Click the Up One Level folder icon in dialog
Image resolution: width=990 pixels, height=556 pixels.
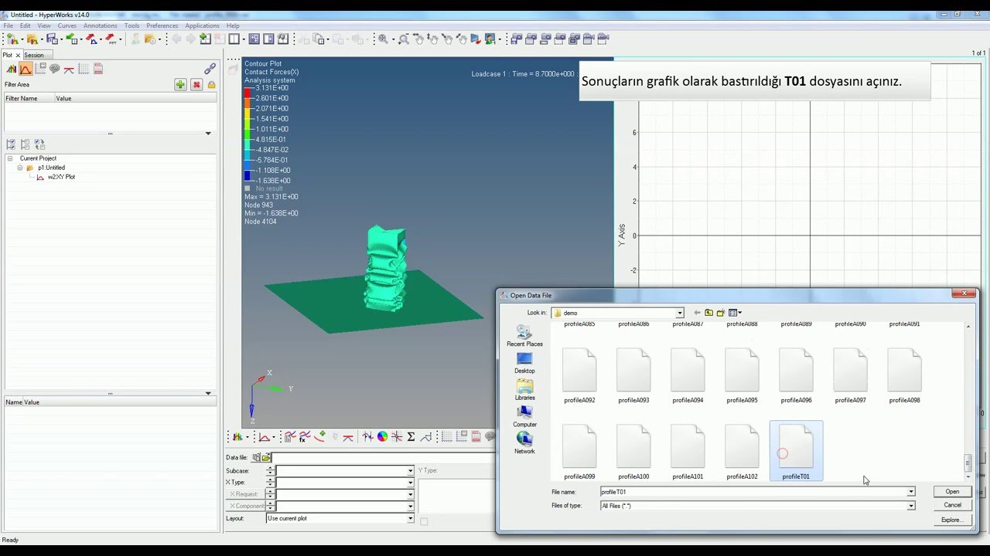click(708, 313)
